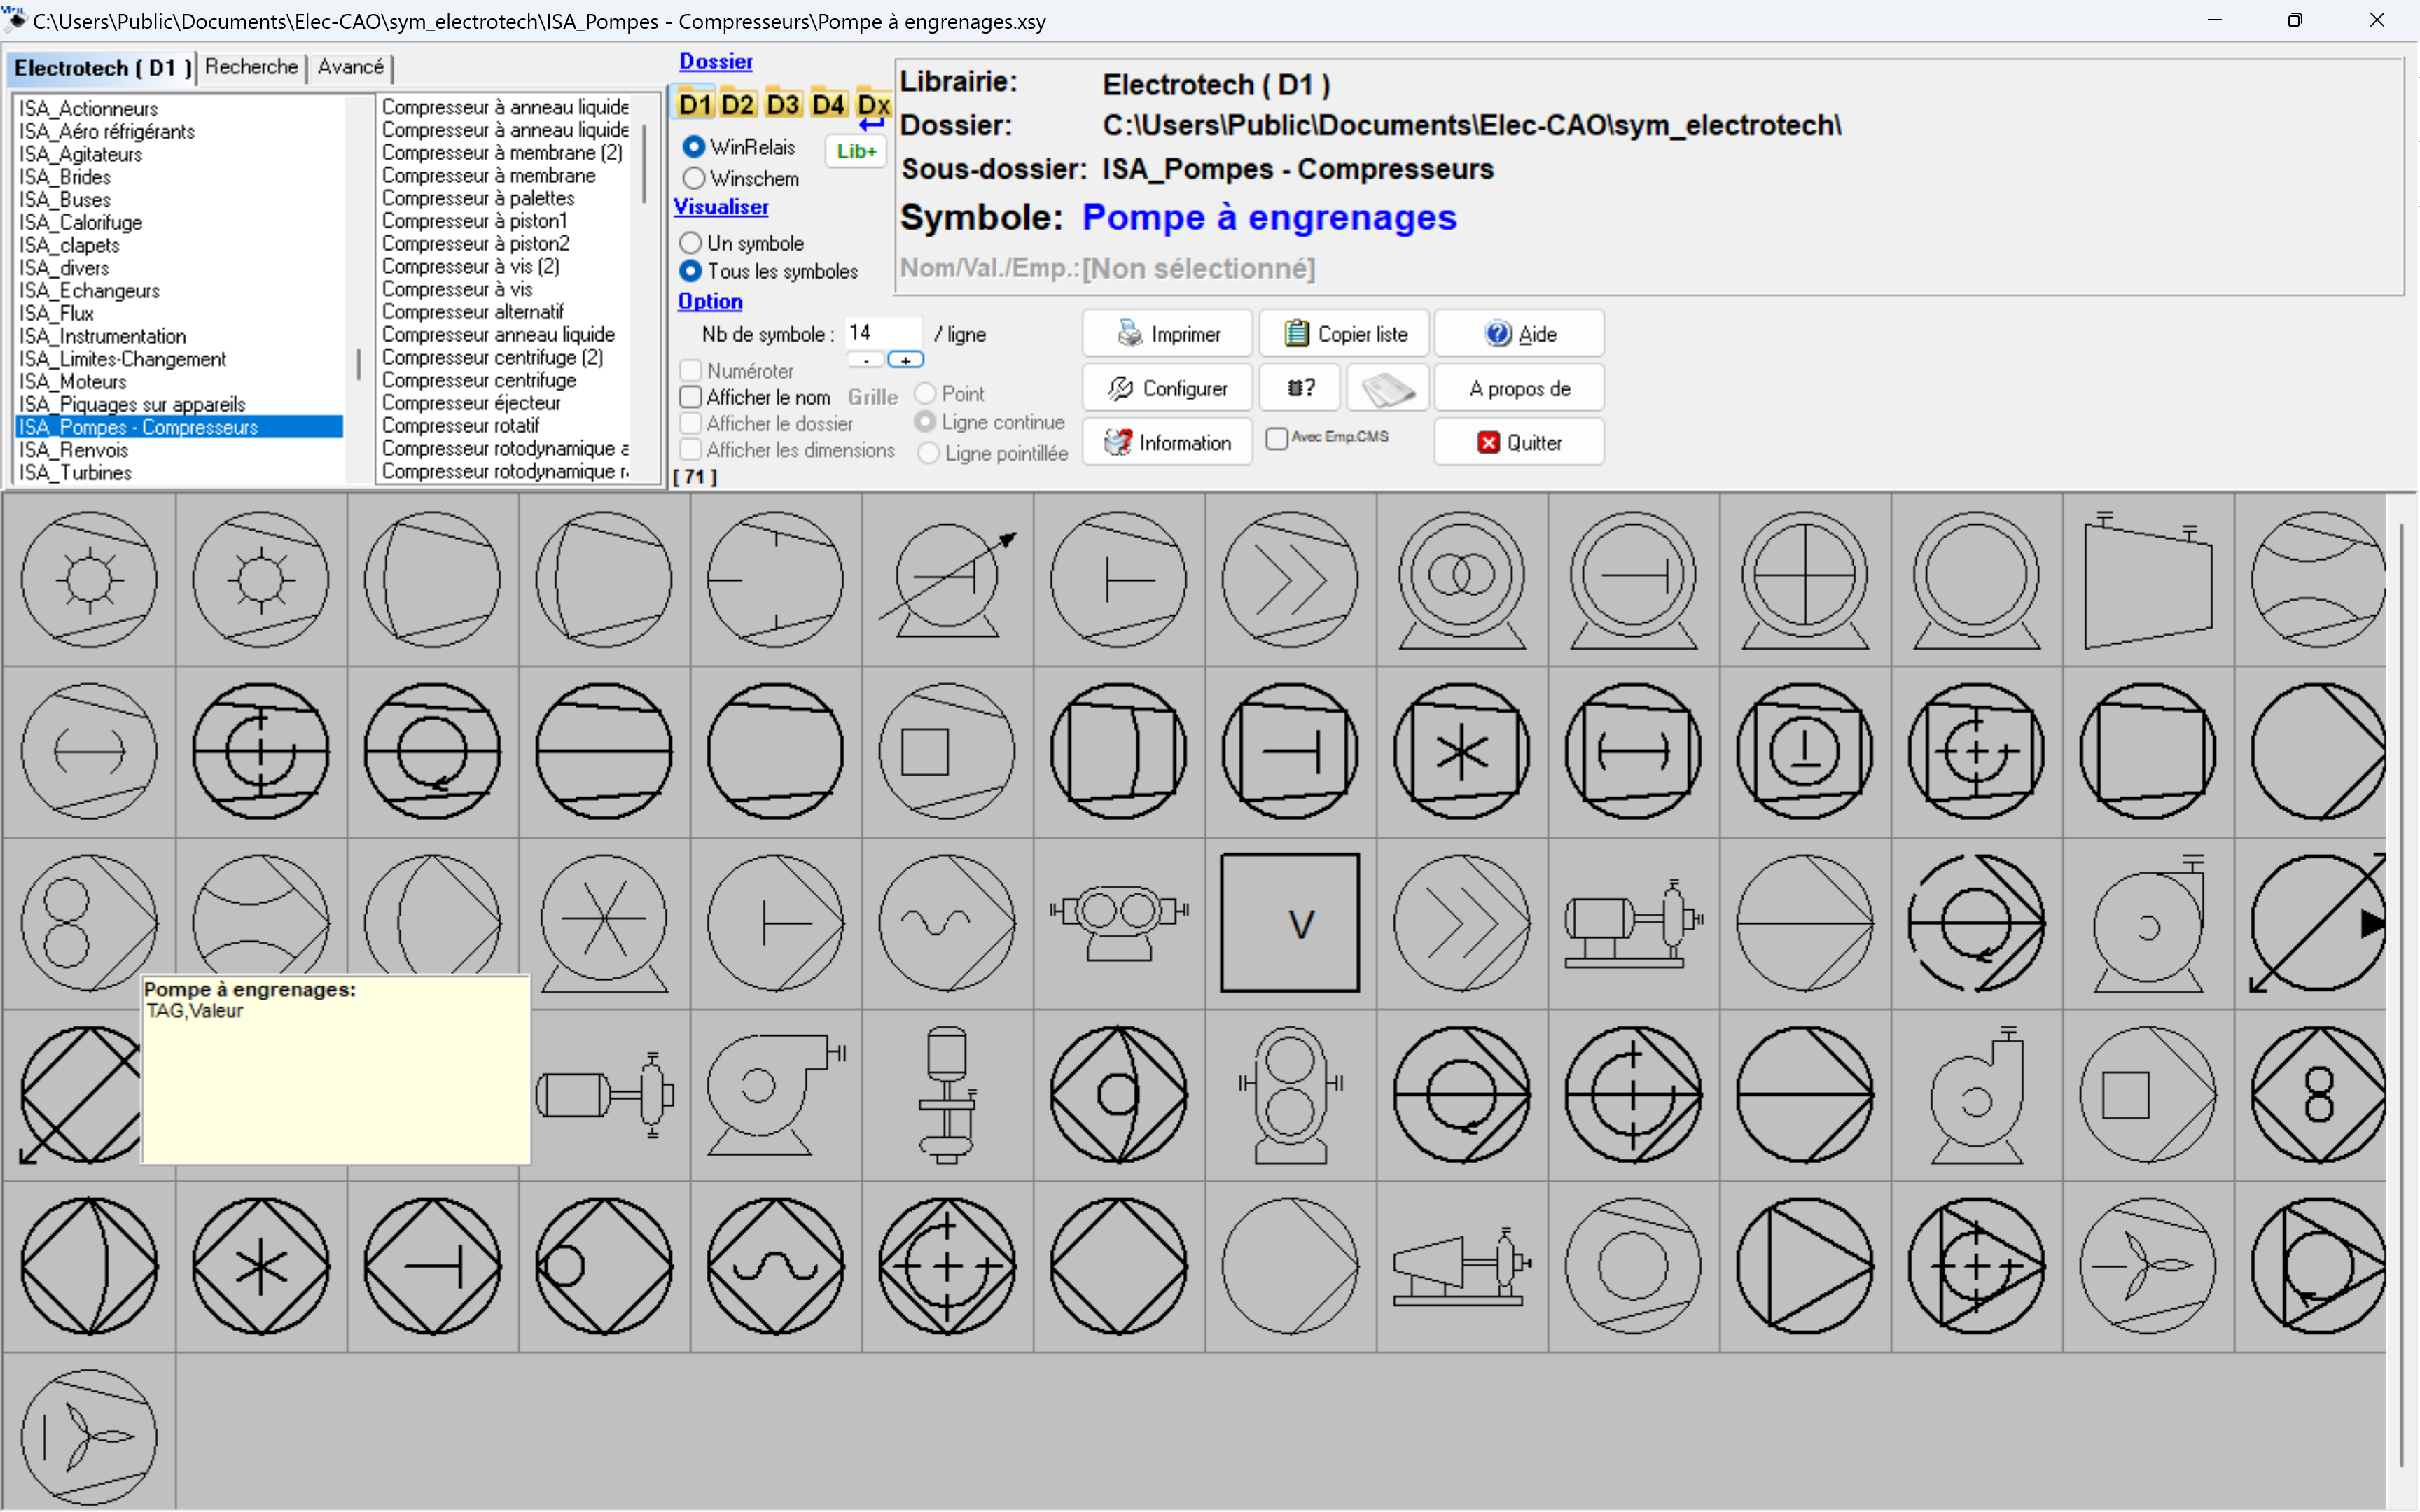Click the Nb de symbole input field

pyautogui.click(x=880, y=333)
